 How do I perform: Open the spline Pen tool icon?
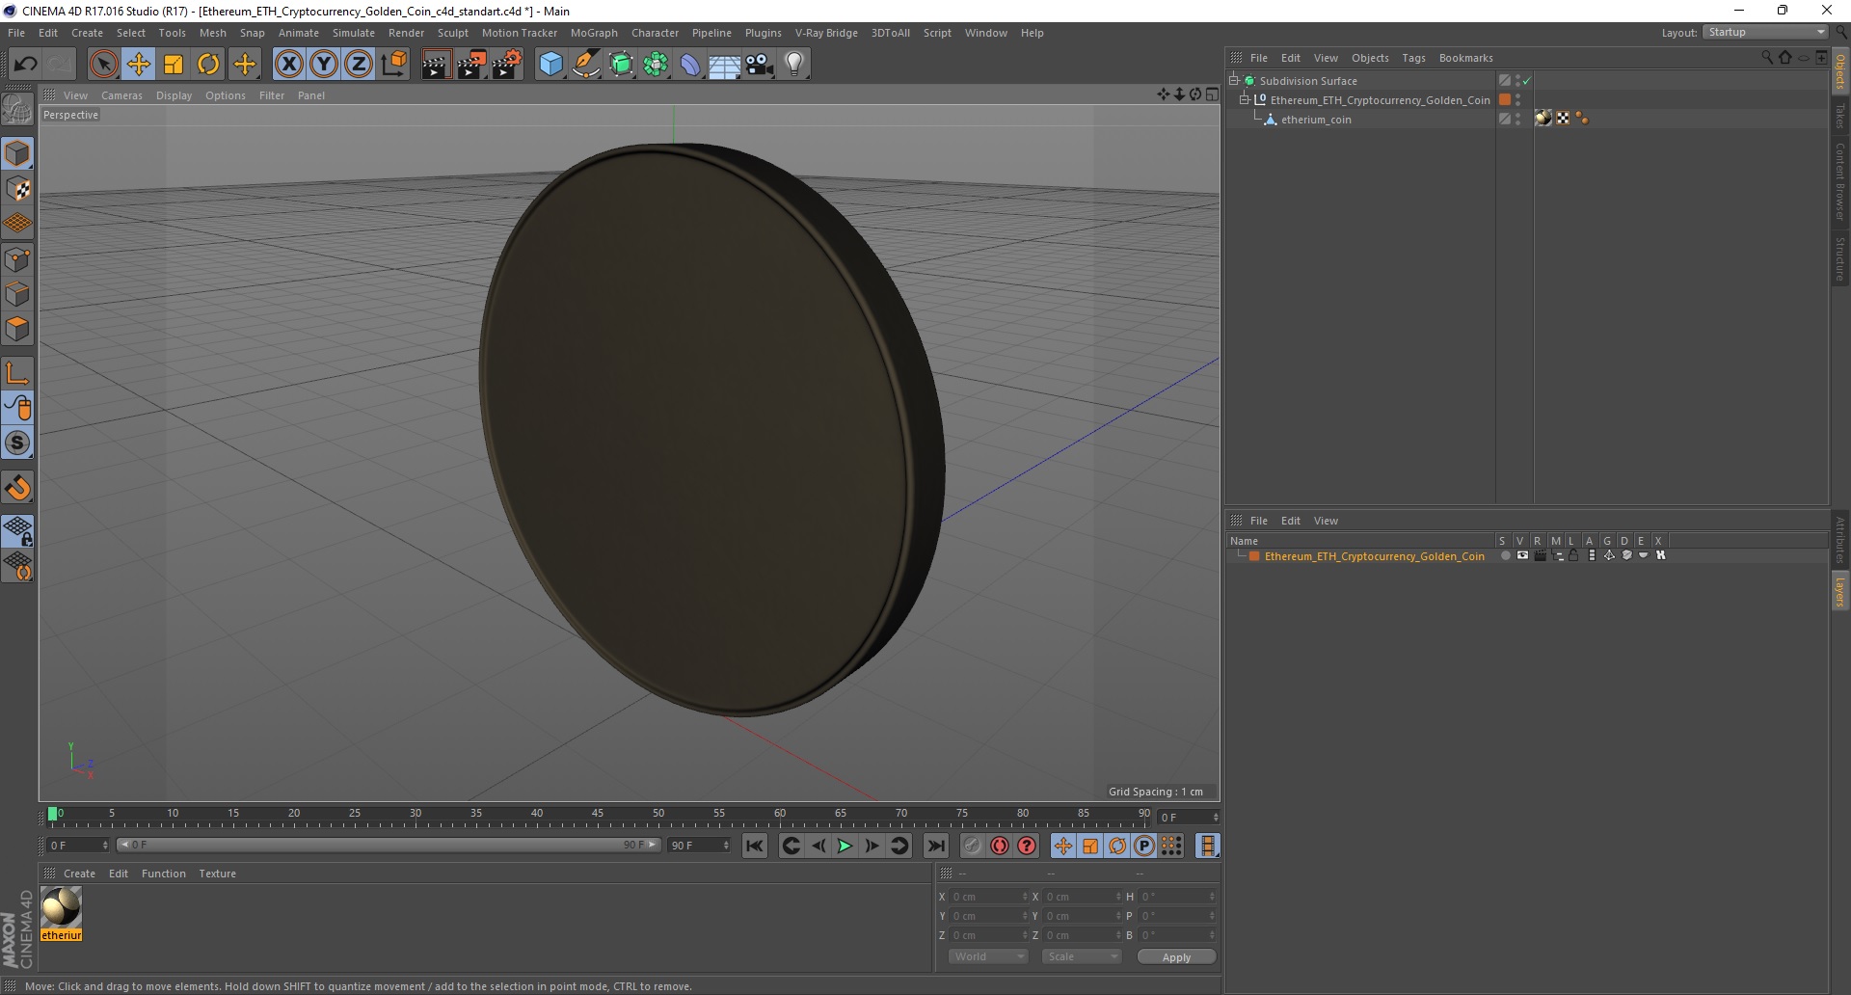pos(586,65)
